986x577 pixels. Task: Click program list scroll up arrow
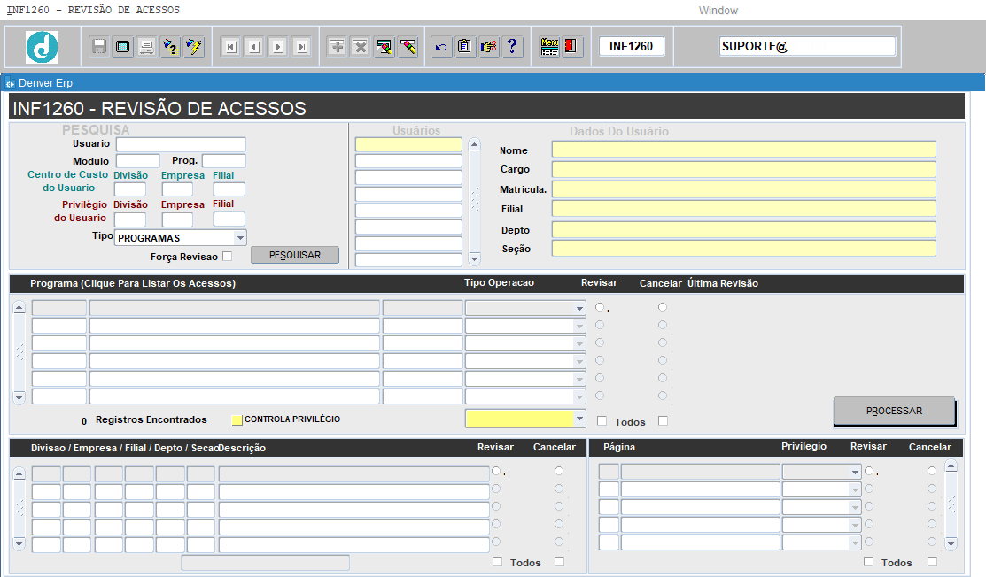(x=19, y=308)
